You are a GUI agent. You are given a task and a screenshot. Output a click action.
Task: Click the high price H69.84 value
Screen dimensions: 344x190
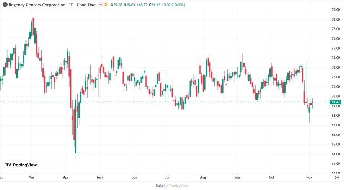point(129,5)
